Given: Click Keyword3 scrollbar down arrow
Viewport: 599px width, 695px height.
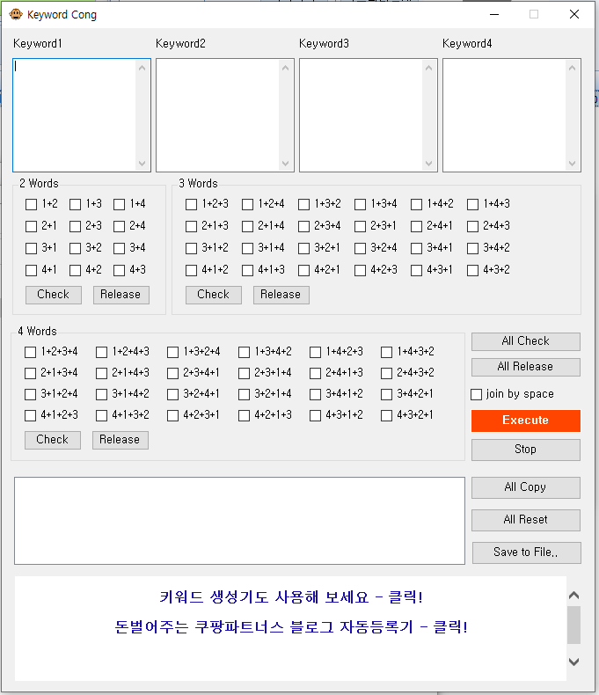Looking at the screenshot, I should [428, 163].
